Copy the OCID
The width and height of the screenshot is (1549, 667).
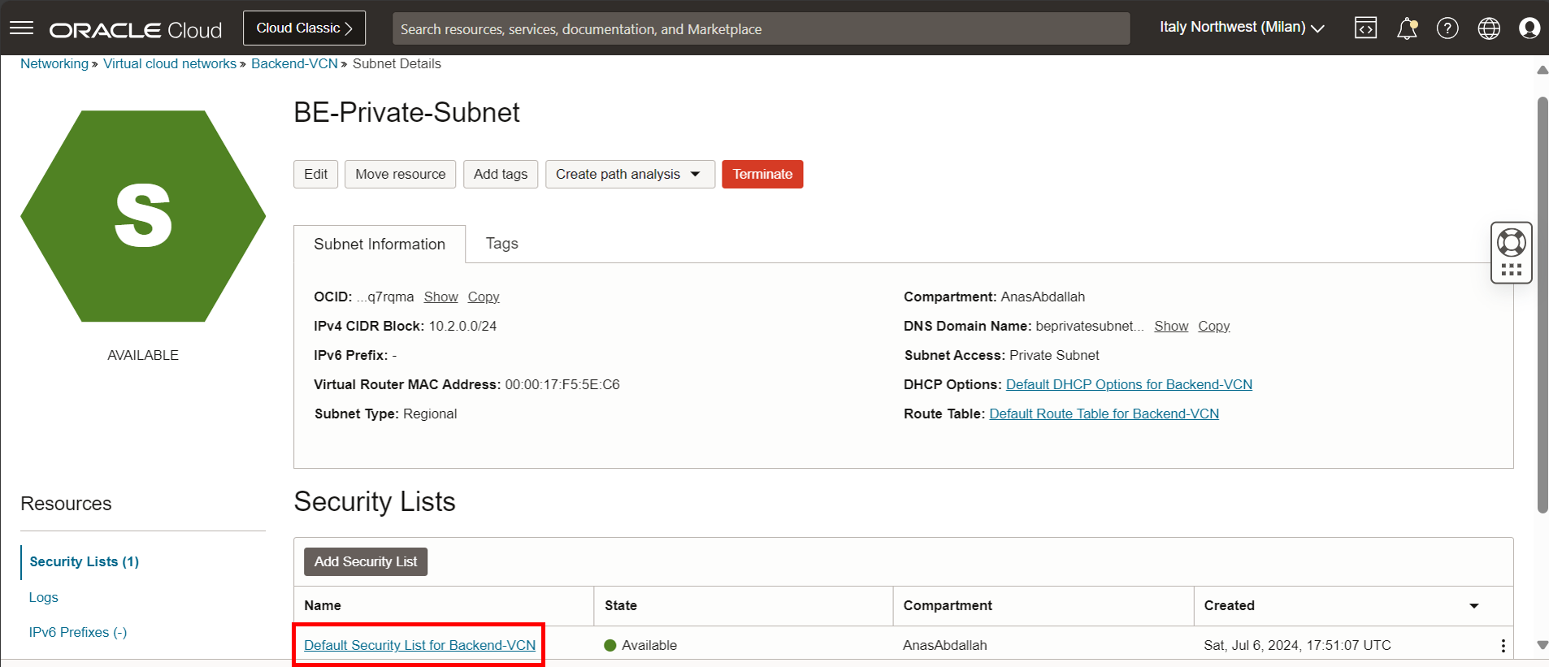pos(484,297)
